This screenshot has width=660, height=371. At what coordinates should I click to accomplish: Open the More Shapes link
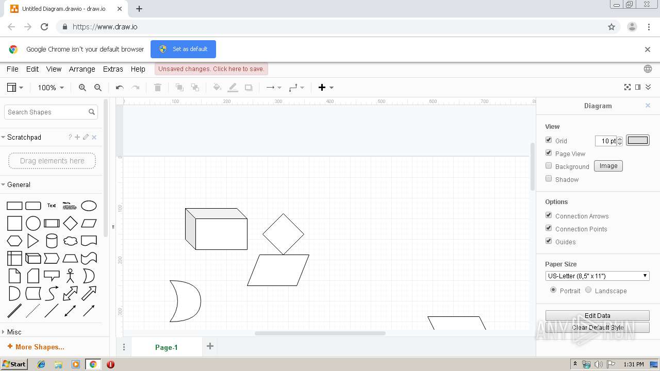(x=36, y=347)
